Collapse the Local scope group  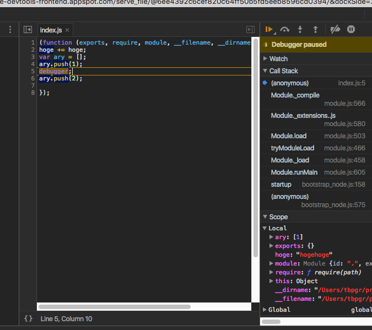click(x=265, y=228)
